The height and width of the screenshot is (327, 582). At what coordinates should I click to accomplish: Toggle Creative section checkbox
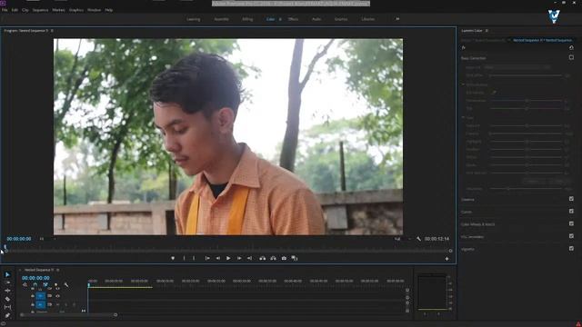click(571, 199)
